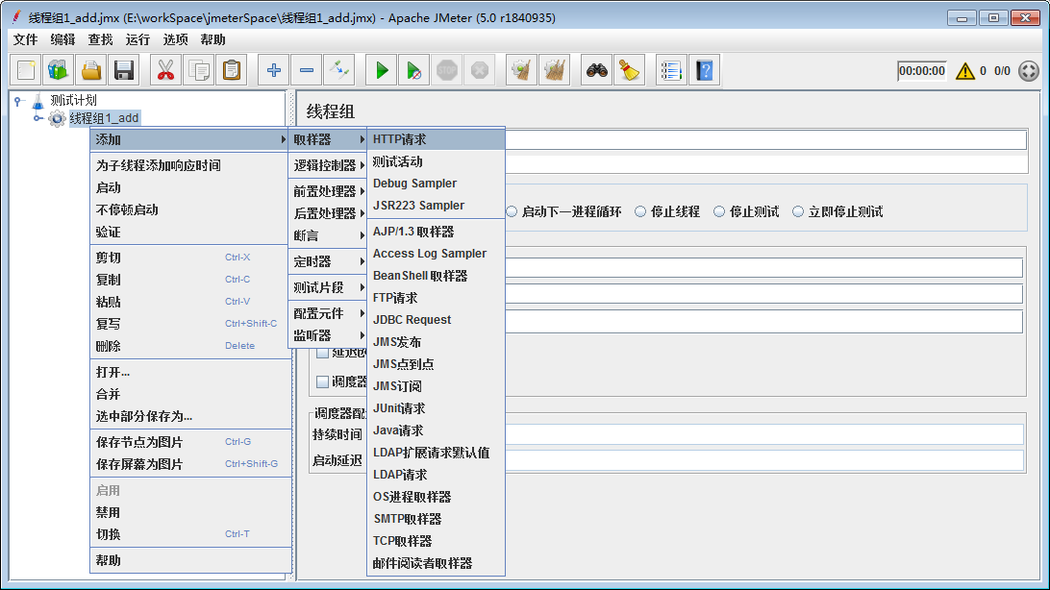Click the remote threads indicator icon at toolbar right
1050x590 pixels.
coord(1029,71)
